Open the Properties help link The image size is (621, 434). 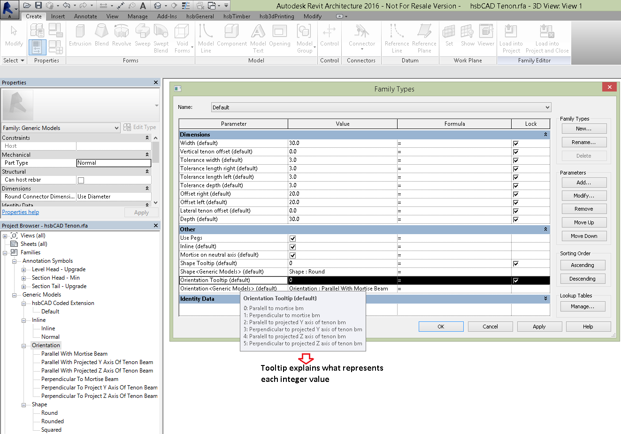20,212
